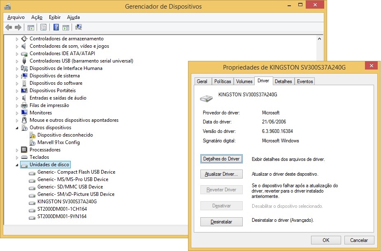Viewport: 381px width, 251px height.
Task: Switch to the Detalhes tab
Action: coord(283,81)
